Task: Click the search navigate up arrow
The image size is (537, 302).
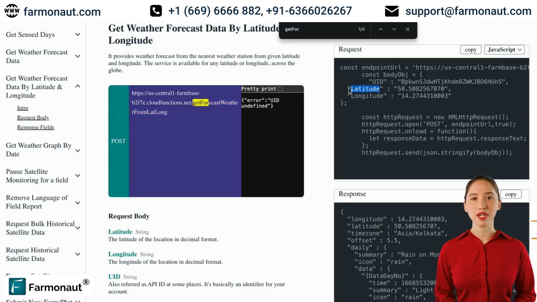Action: click(380, 29)
